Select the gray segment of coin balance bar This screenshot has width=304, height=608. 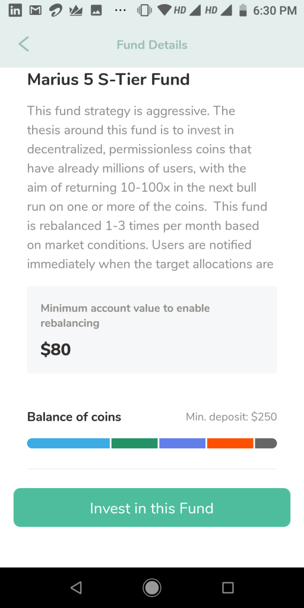pos(266,443)
